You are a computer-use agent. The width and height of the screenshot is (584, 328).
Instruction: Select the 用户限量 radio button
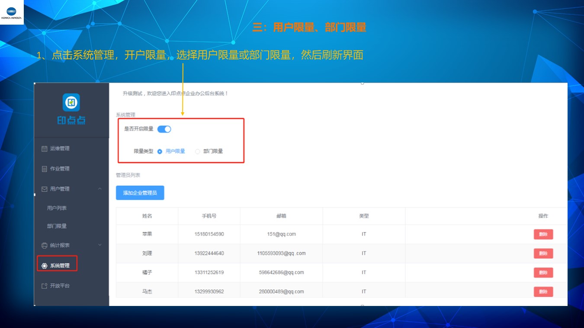coord(160,152)
